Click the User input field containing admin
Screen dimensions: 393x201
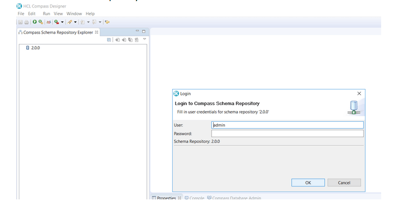(287, 125)
